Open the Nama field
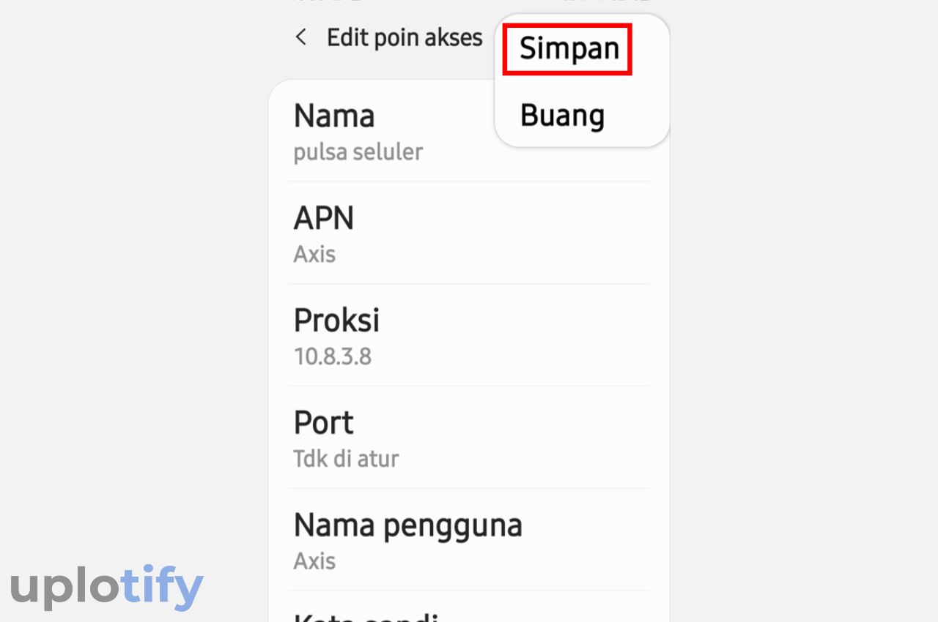Screen dimensions: 938x622 tap(469, 132)
